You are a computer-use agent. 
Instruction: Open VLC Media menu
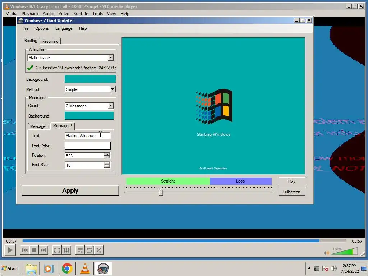pos(11,14)
